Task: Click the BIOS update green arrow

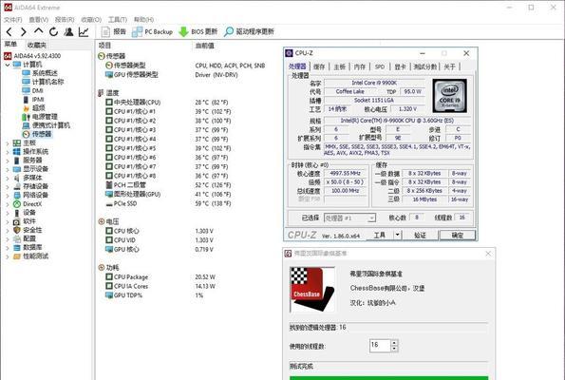Action: click(x=183, y=31)
